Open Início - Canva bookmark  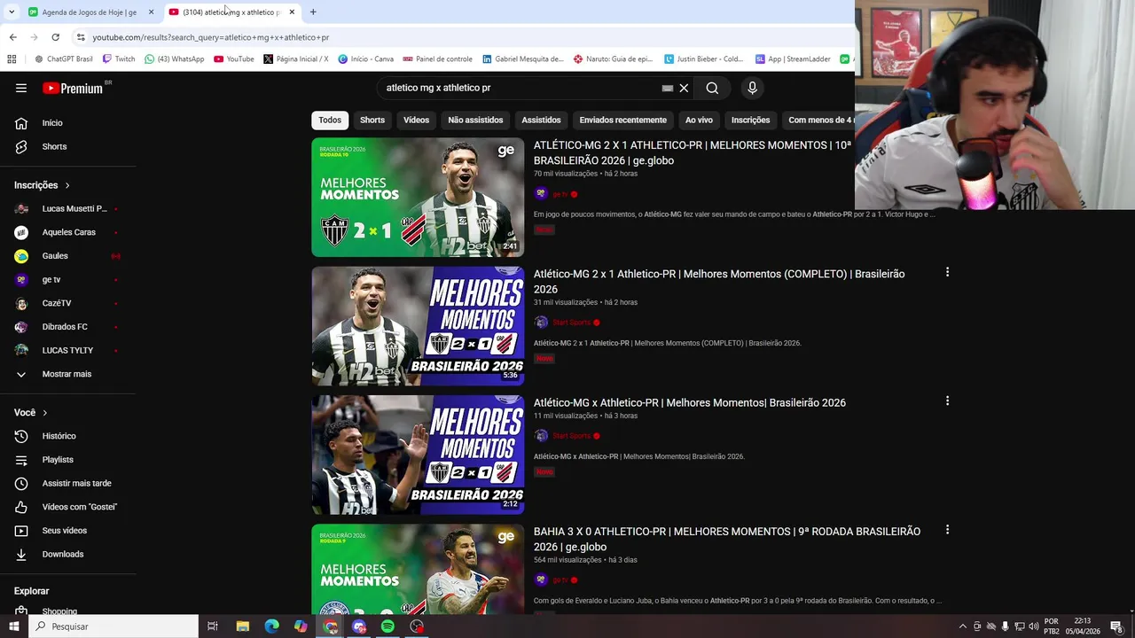[x=365, y=59]
